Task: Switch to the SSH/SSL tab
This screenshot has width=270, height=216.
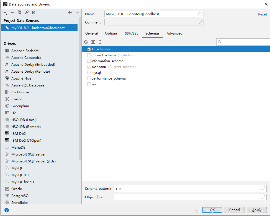Action: tap(132, 33)
